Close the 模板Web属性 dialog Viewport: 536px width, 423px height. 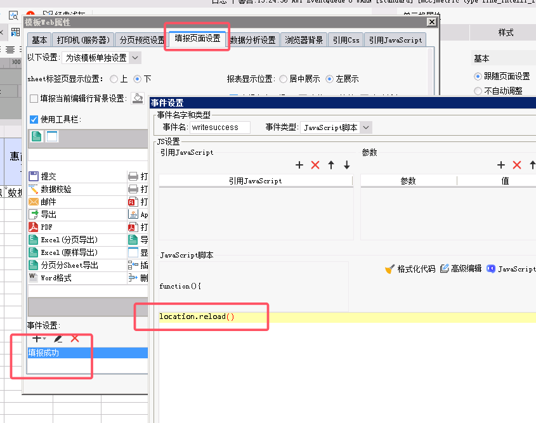coord(432,22)
